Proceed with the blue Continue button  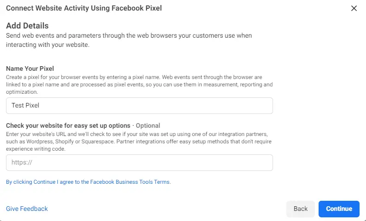click(x=339, y=209)
